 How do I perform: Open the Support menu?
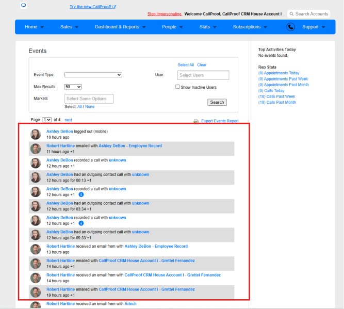(314, 27)
